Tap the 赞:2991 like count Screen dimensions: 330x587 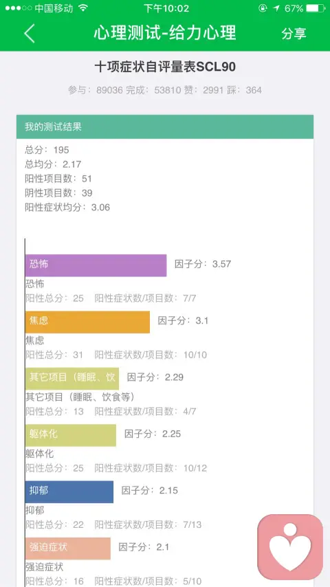pos(203,90)
